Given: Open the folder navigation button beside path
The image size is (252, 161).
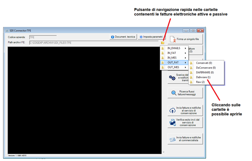Looking at the screenshot, I should (163, 43).
